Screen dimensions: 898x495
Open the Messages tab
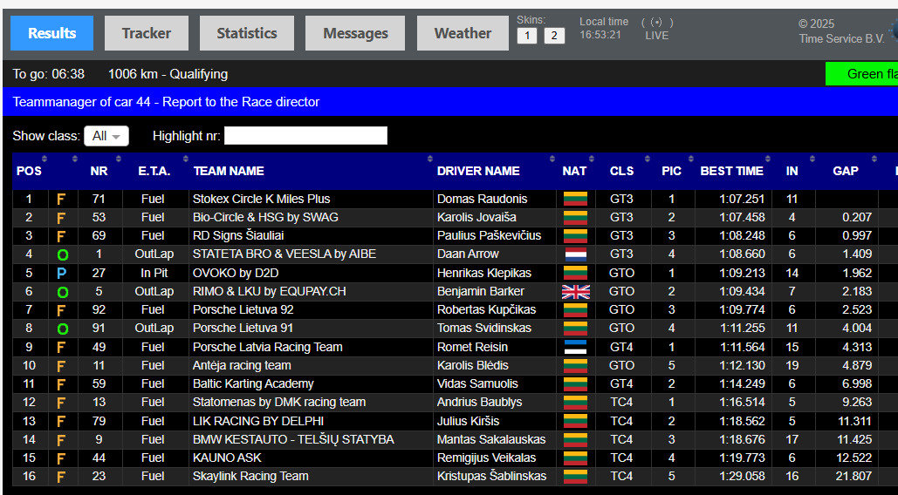(x=355, y=33)
